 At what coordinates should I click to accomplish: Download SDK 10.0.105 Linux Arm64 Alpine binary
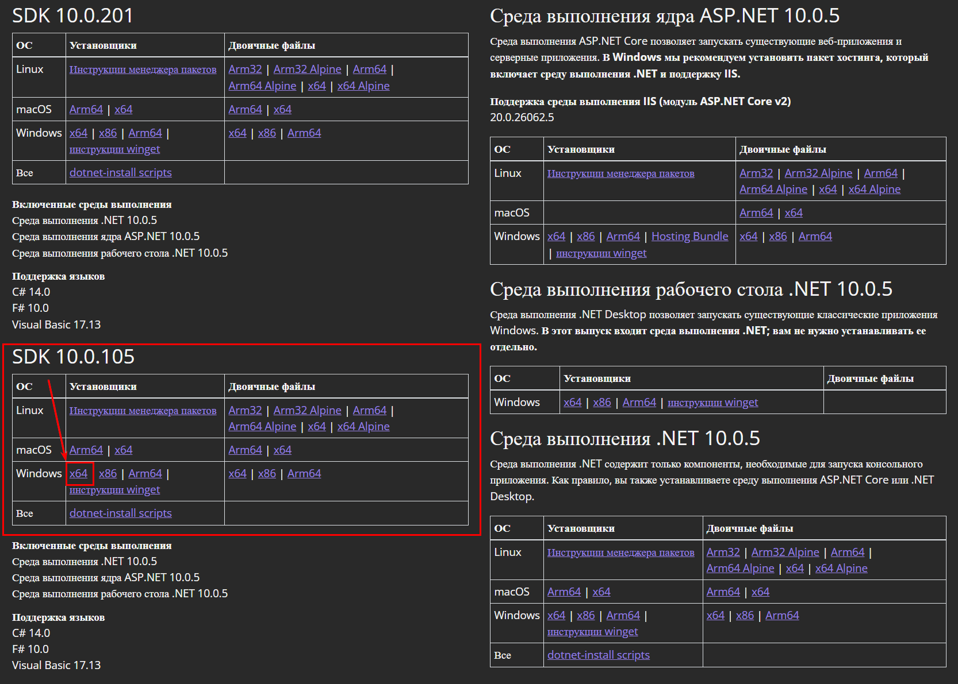[x=262, y=427]
